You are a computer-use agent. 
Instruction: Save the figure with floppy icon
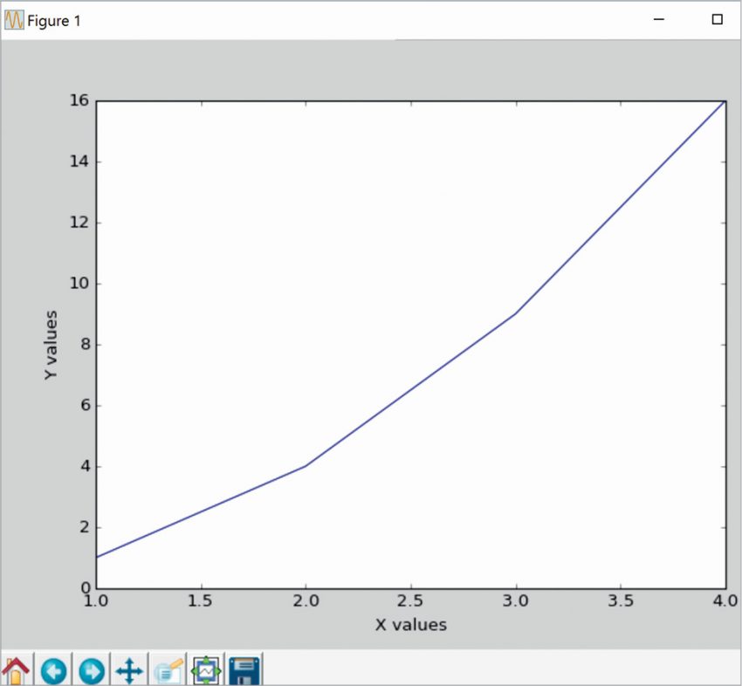point(244,670)
